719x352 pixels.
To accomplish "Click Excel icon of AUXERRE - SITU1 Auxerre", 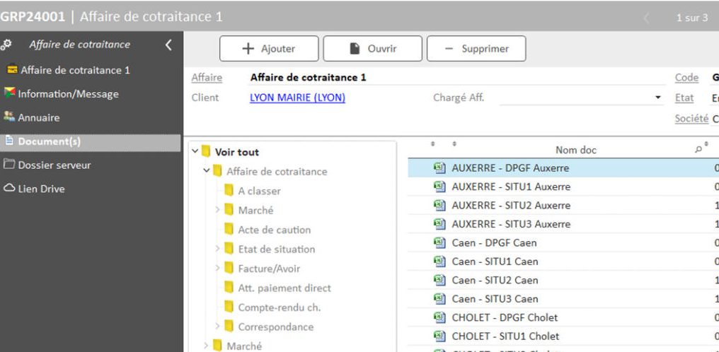I will pos(439,187).
